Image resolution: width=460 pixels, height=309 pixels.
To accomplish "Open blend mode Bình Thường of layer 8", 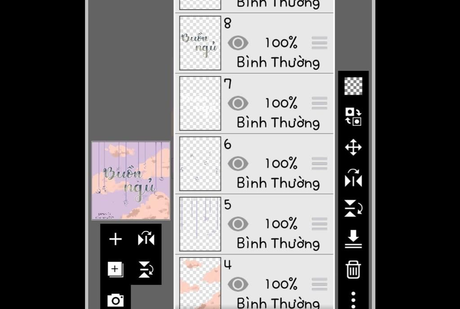I will (278, 62).
